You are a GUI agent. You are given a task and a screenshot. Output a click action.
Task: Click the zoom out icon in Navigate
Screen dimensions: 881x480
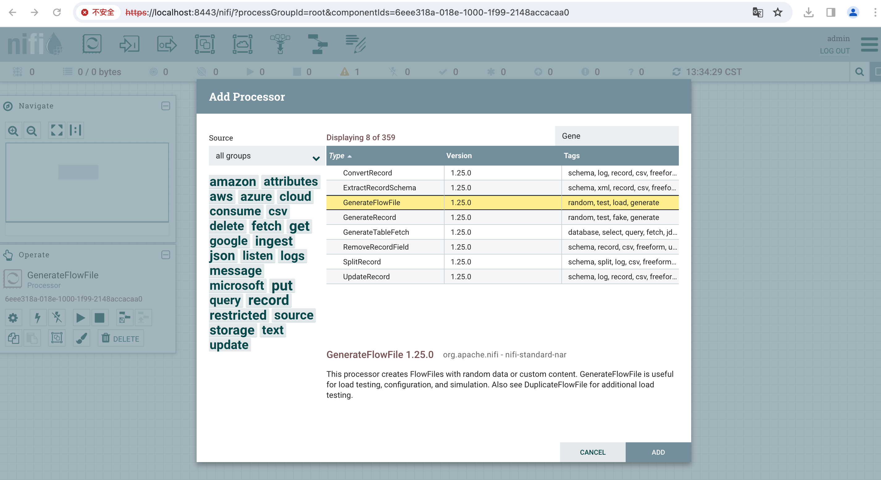tap(32, 131)
